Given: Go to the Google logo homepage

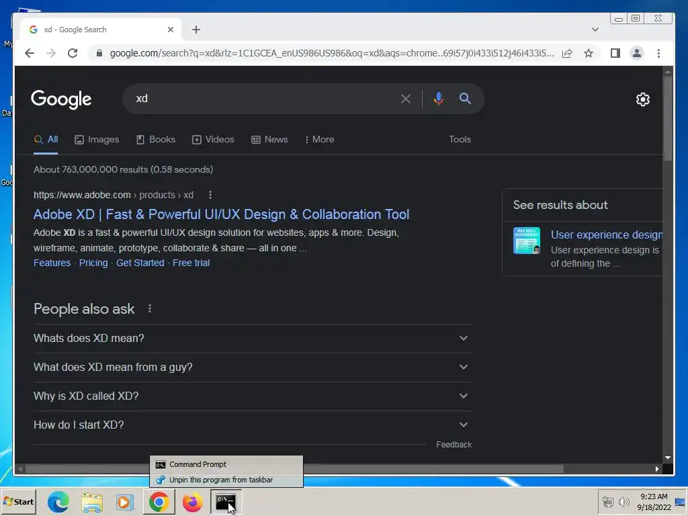Looking at the screenshot, I should tap(61, 99).
